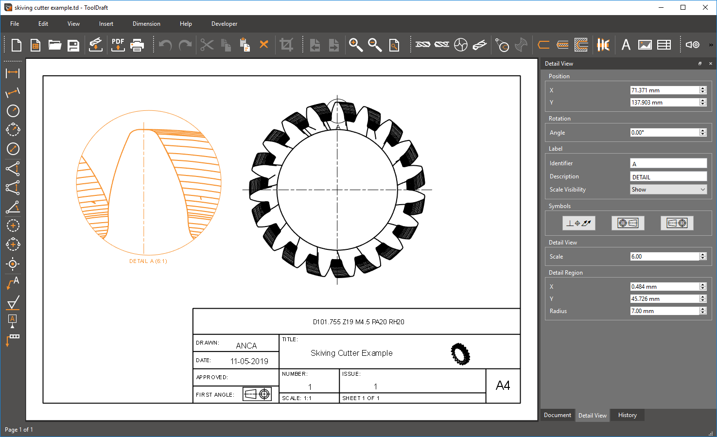Click the Zoom In magnifier icon
Screen dimensions: 717x437
pos(355,45)
